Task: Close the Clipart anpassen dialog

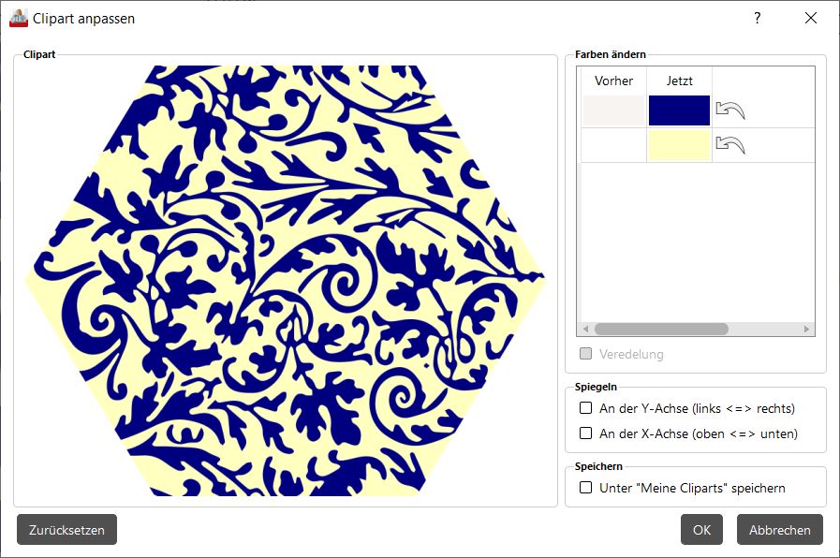Action: point(811,18)
